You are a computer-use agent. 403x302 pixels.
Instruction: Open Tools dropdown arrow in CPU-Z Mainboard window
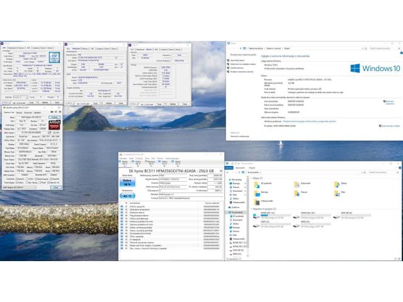[x=101, y=103]
